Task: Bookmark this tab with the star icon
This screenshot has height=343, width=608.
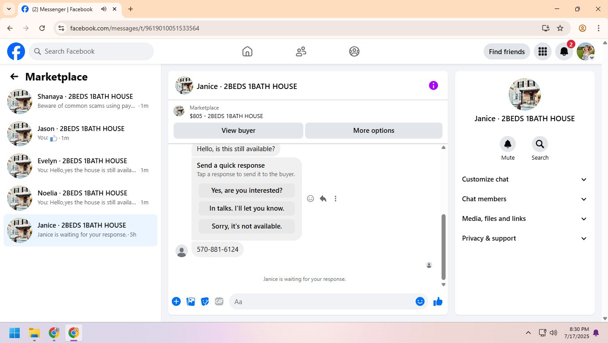Action: point(560,28)
